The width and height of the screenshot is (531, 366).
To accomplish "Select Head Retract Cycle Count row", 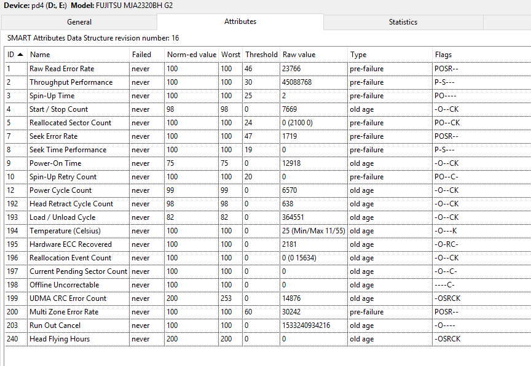I will pos(268,204).
